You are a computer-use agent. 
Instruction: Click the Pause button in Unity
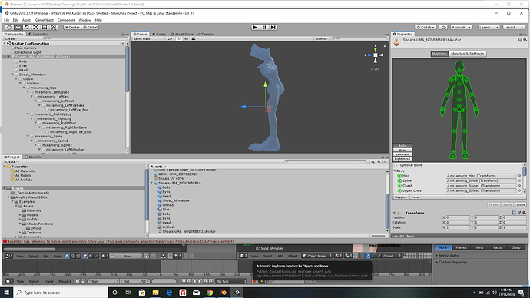pyautogui.click(x=264, y=27)
